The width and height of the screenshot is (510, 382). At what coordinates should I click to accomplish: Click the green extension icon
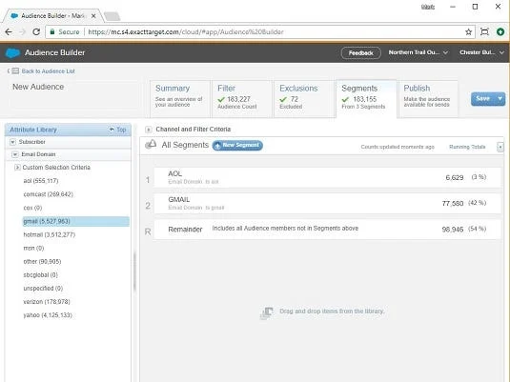[x=500, y=31]
